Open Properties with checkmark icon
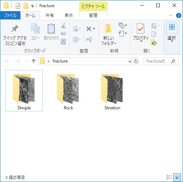This screenshot has width=183, height=182. 140,28
